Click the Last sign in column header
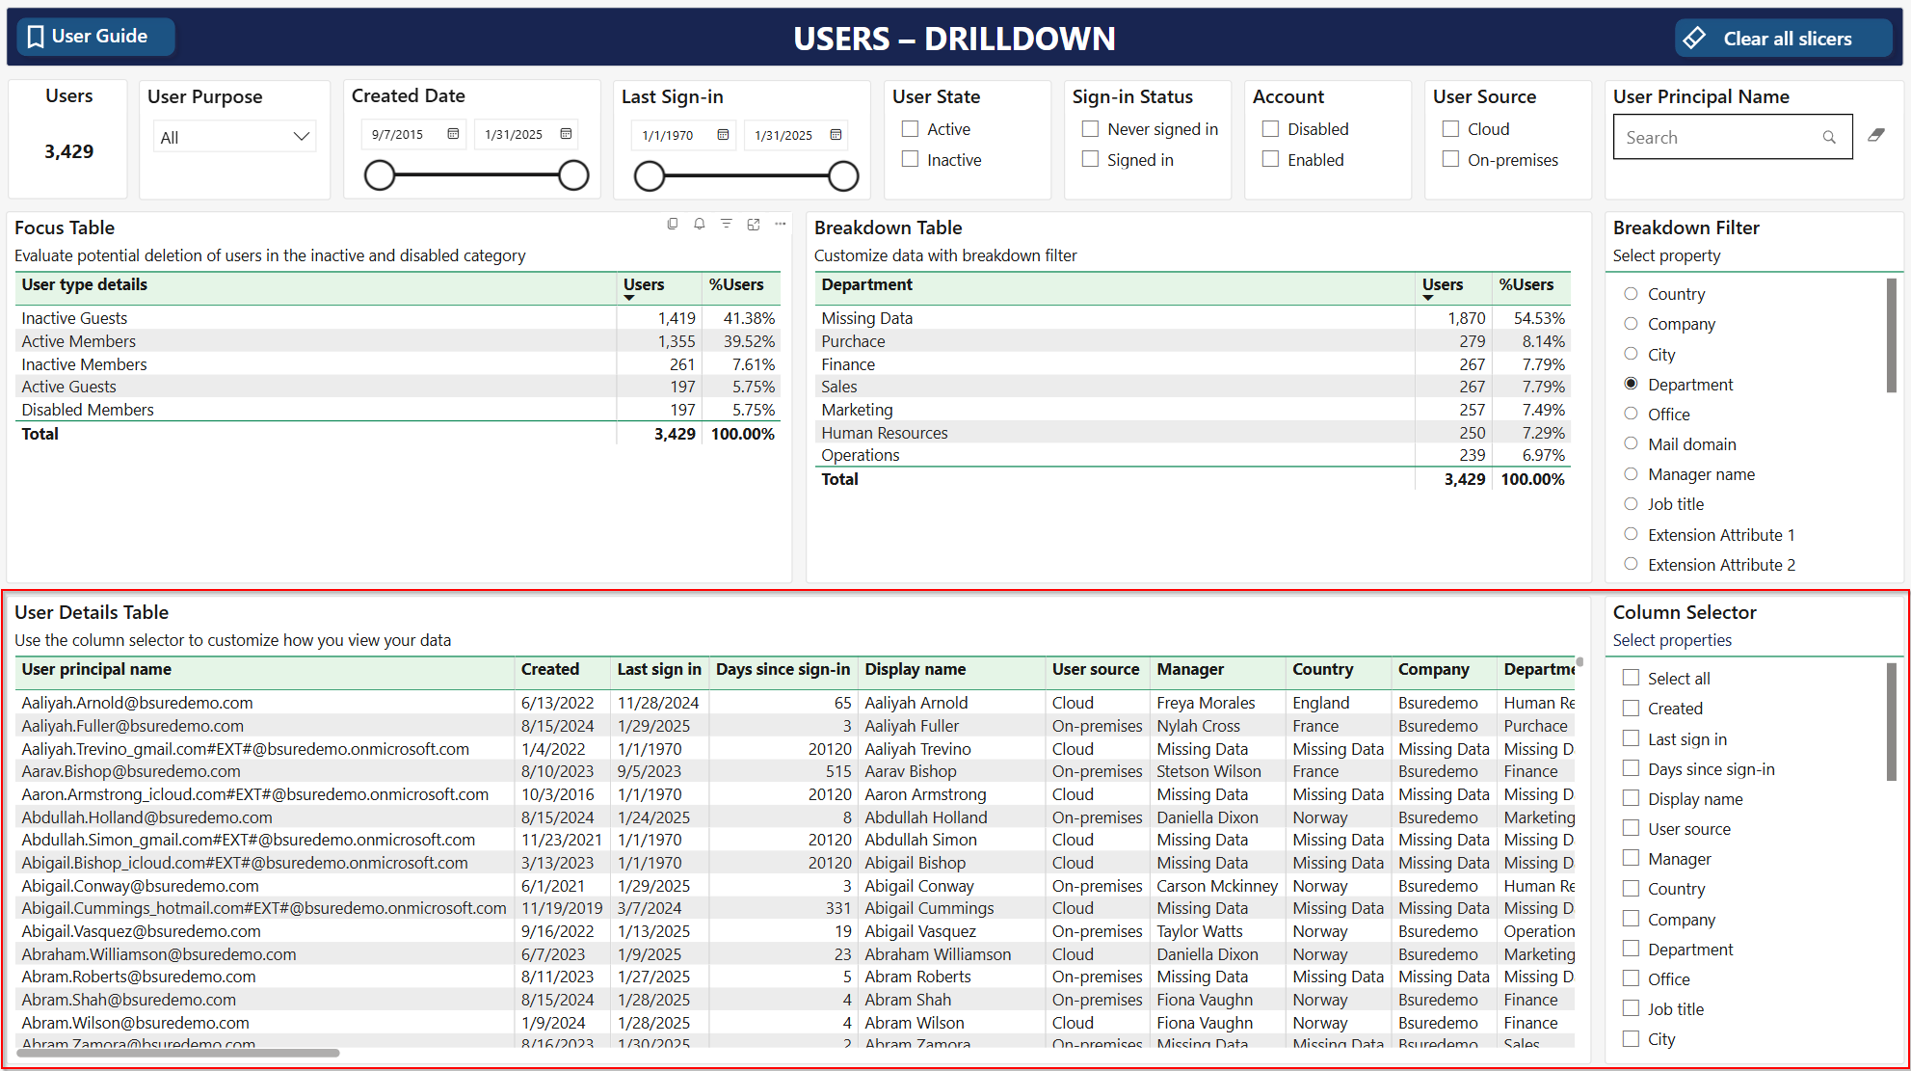The image size is (1911, 1071). click(x=658, y=669)
